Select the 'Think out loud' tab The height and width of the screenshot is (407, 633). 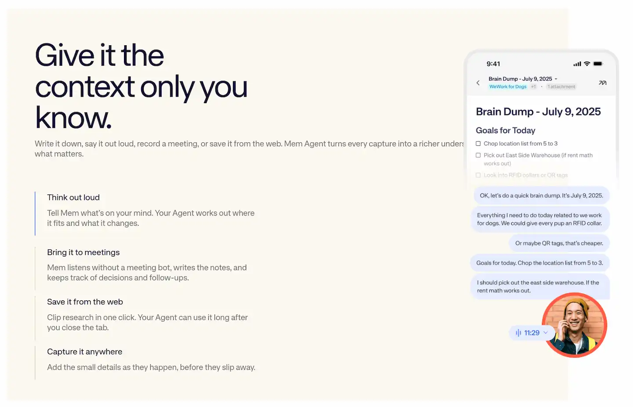(73, 198)
